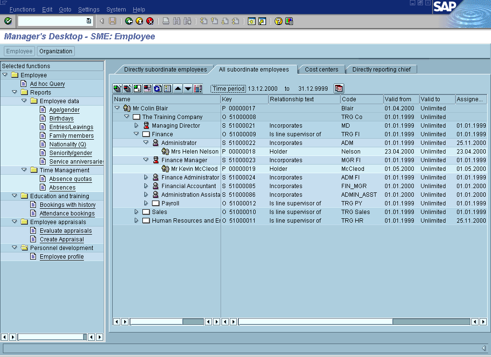This screenshot has width=491, height=357.
Task: Create a new session via toolbar icon
Action: click(251, 21)
